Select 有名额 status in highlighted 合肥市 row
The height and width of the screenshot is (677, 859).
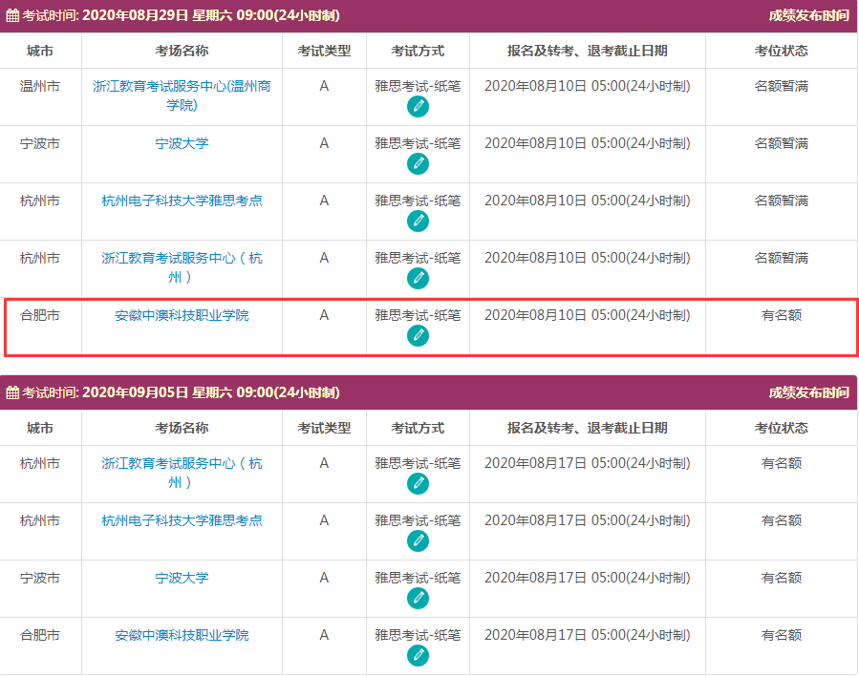[x=781, y=315]
